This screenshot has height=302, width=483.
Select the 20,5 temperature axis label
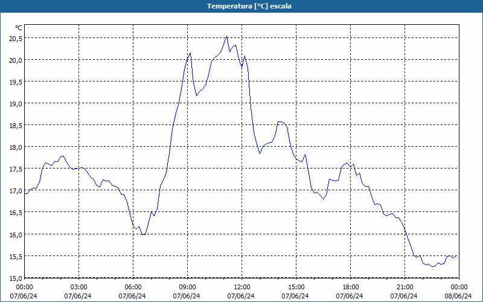16,39
